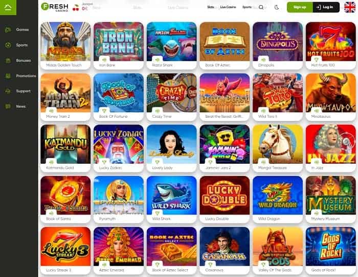Viewport: 358px width, 277px height.
Task: Select the Live Casino header tab
Action: pyautogui.click(x=228, y=7)
